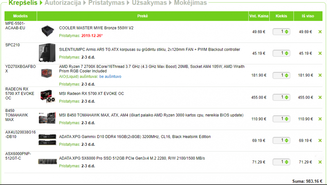Go to the Krepšelis checkout step
The width and height of the screenshot is (327, 185).
pos(23,3)
